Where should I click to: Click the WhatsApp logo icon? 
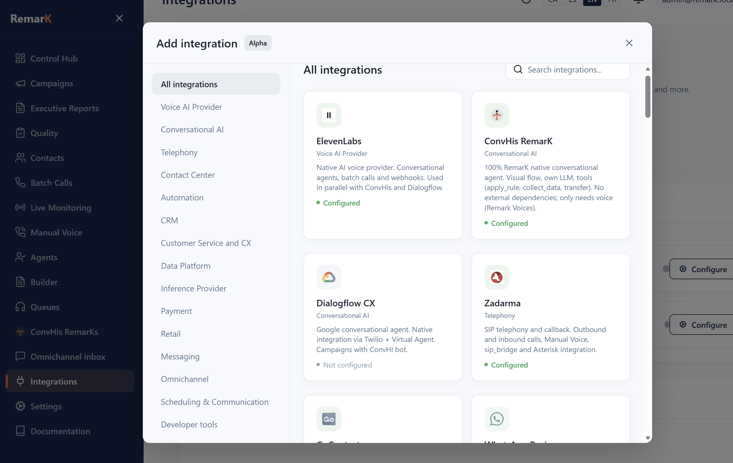click(497, 419)
